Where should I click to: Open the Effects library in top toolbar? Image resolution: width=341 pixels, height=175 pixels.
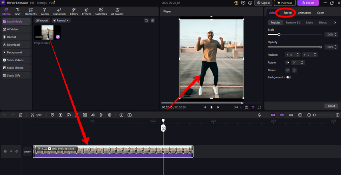86,12
